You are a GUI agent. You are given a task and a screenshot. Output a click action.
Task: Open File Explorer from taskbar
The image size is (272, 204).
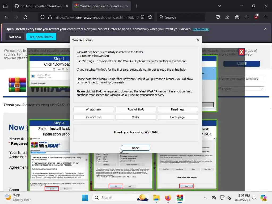156,198
